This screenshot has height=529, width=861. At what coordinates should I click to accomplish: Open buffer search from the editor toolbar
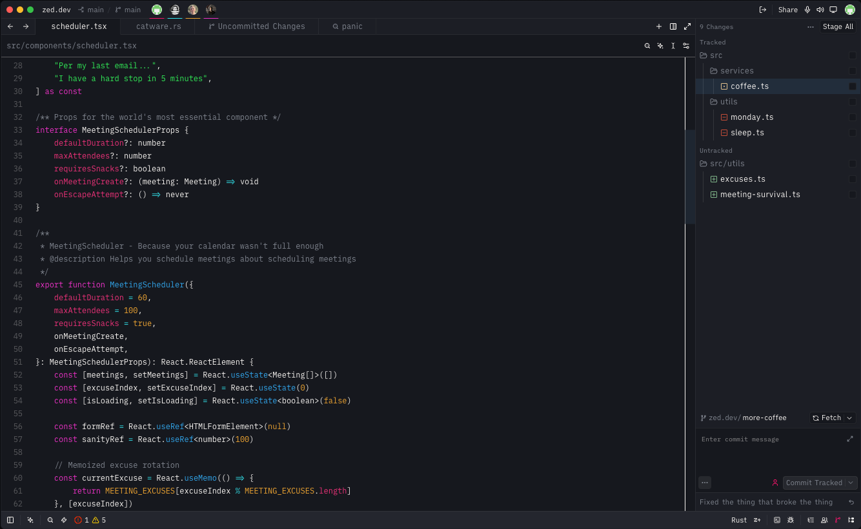coord(647,46)
